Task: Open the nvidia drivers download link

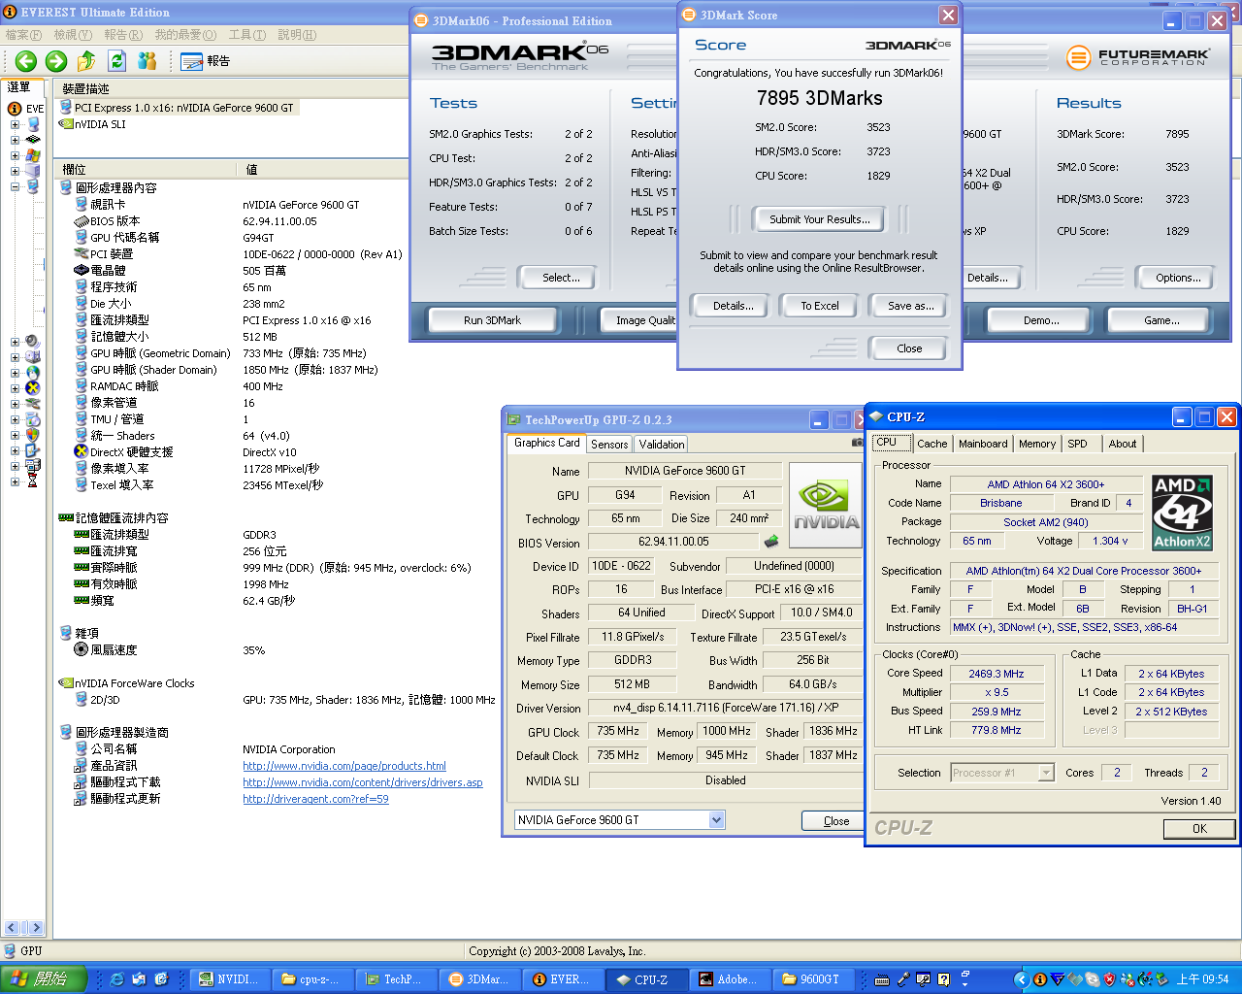Action: [363, 782]
